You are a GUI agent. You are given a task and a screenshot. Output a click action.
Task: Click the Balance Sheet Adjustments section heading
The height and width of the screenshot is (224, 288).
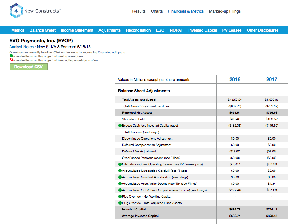(144, 91)
